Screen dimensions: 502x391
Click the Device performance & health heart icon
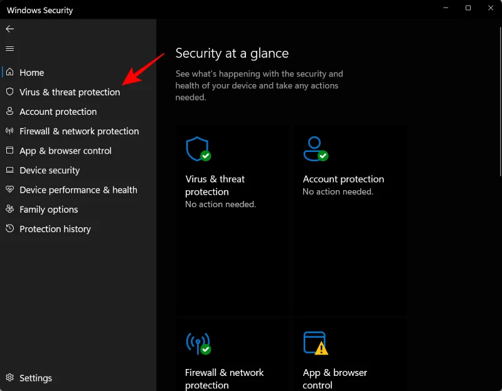[10, 190]
